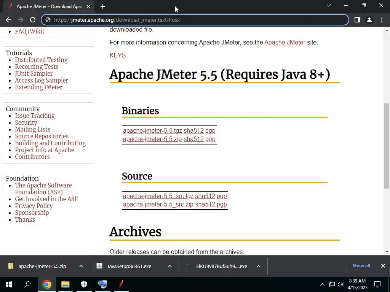Open Windows taskbar search
The image size is (390, 292).
pos(27,284)
